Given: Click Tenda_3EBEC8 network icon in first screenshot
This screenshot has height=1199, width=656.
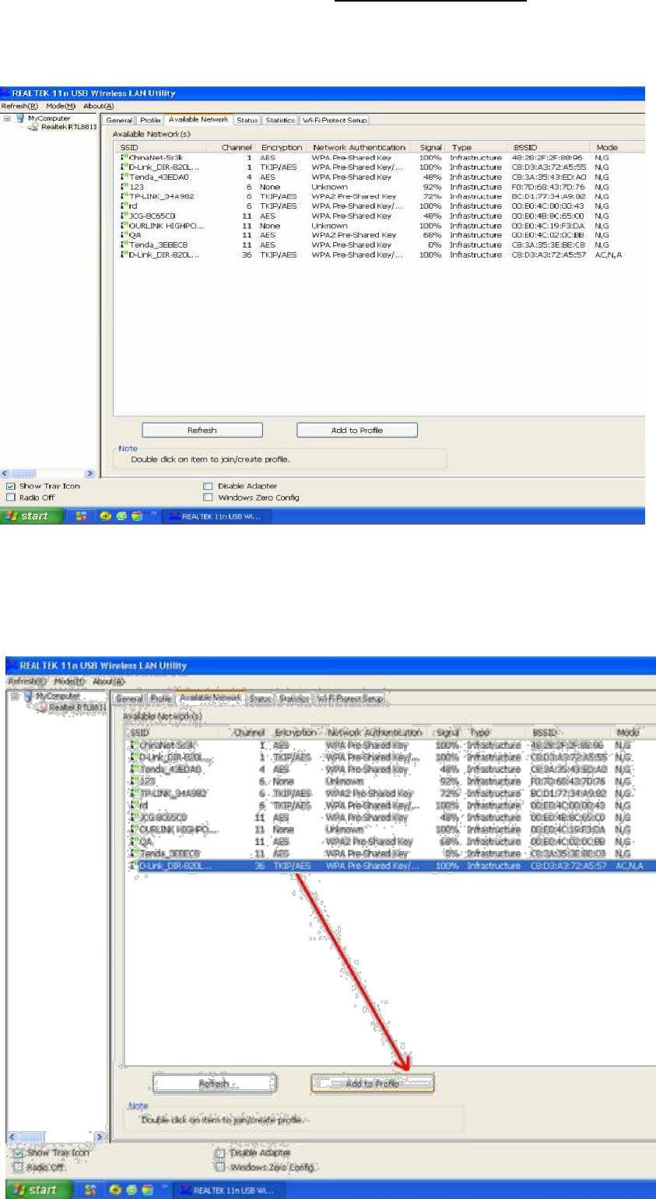Looking at the screenshot, I should [x=125, y=245].
